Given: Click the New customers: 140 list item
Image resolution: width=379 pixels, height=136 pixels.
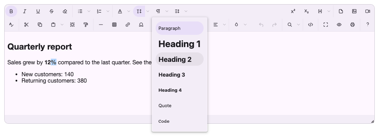Looking at the screenshot, I should (48, 74).
